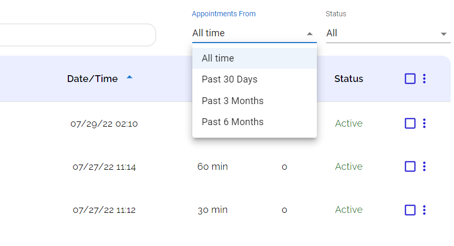454x246 pixels.
Task: Open the three-dot menu for the 07/29/22 02:10 row
Action: [424, 124]
